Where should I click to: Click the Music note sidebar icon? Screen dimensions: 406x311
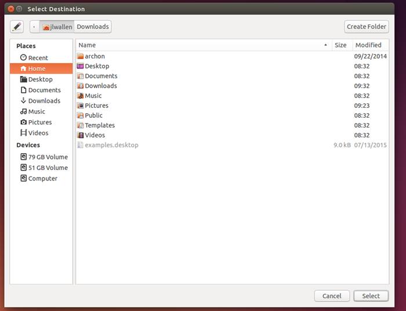tap(23, 111)
